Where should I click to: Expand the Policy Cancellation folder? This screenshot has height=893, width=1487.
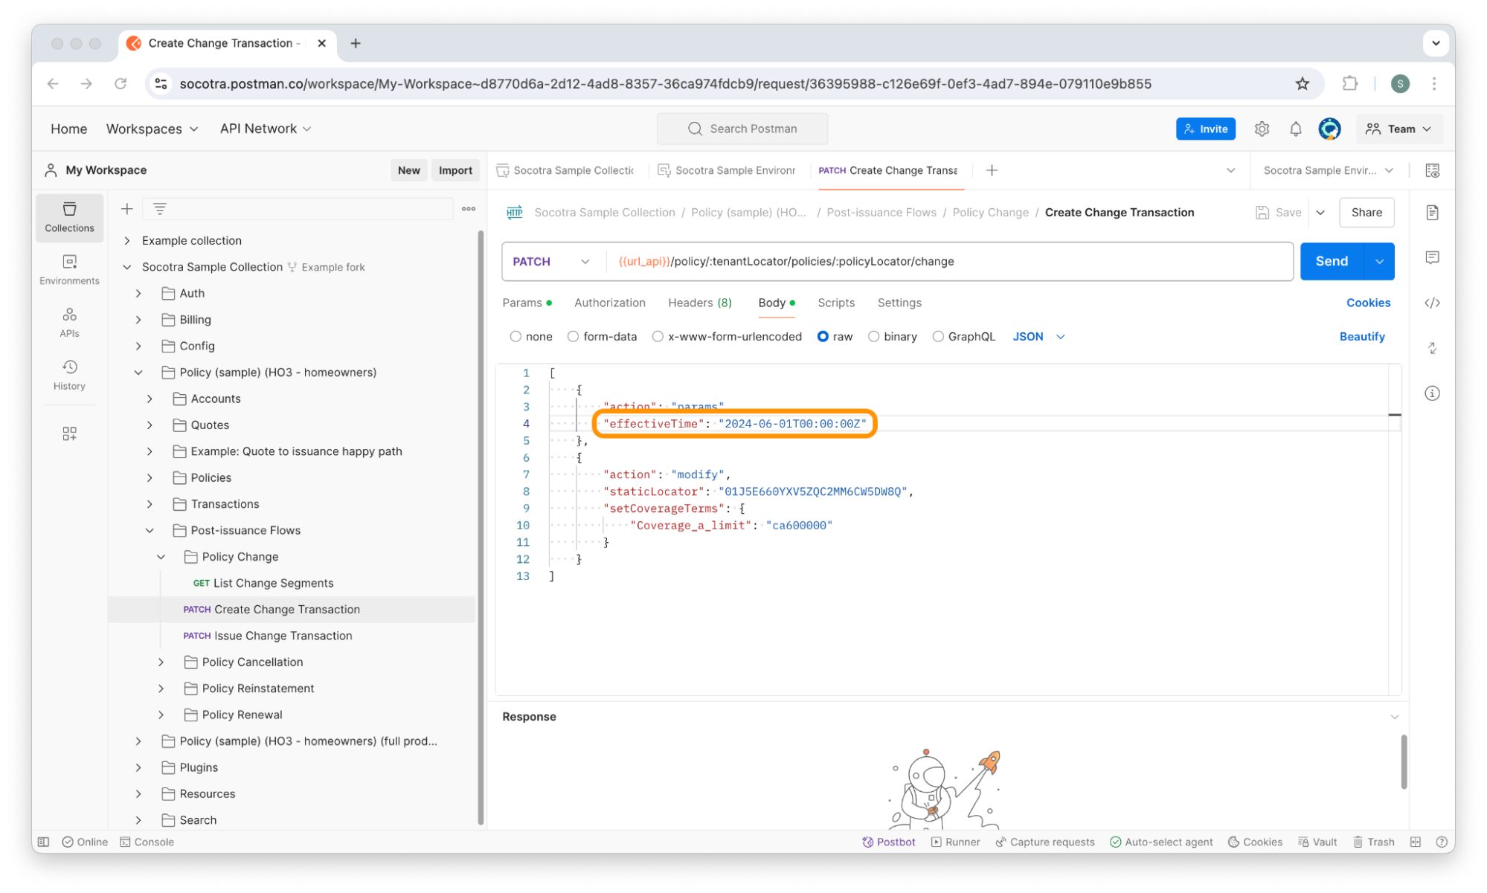(161, 662)
